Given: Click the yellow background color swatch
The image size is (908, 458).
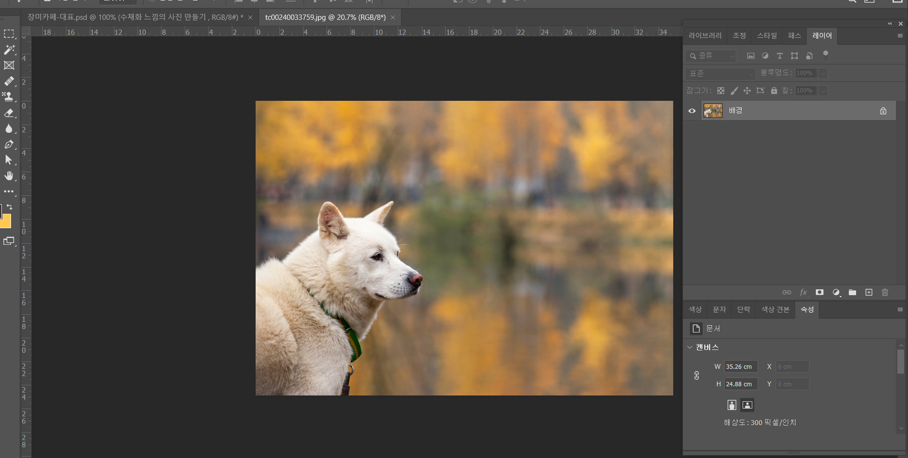Looking at the screenshot, I should point(6,223).
